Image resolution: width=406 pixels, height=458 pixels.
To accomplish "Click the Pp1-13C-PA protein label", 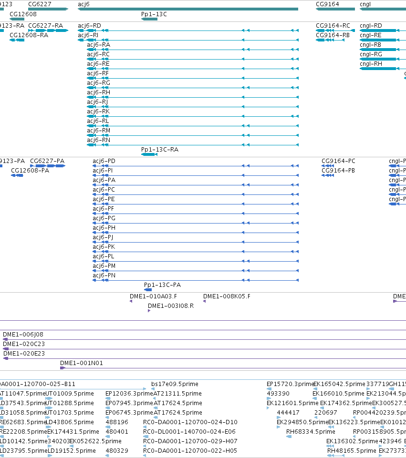I will [163, 285].
